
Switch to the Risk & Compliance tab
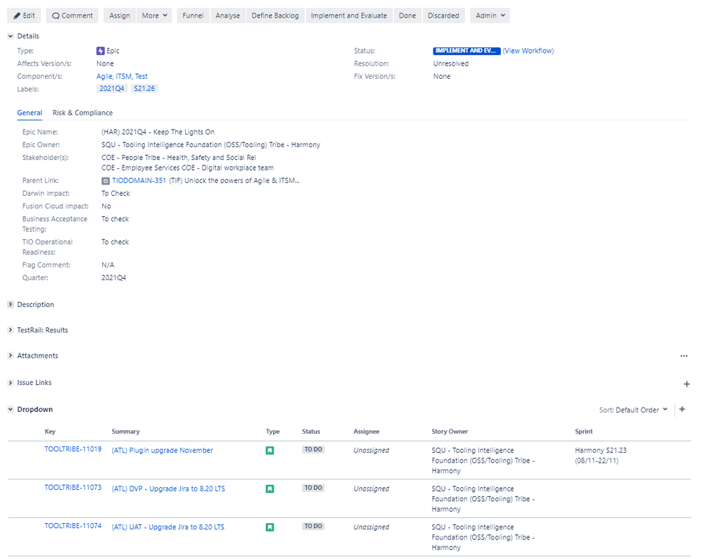click(x=82, y=113)
